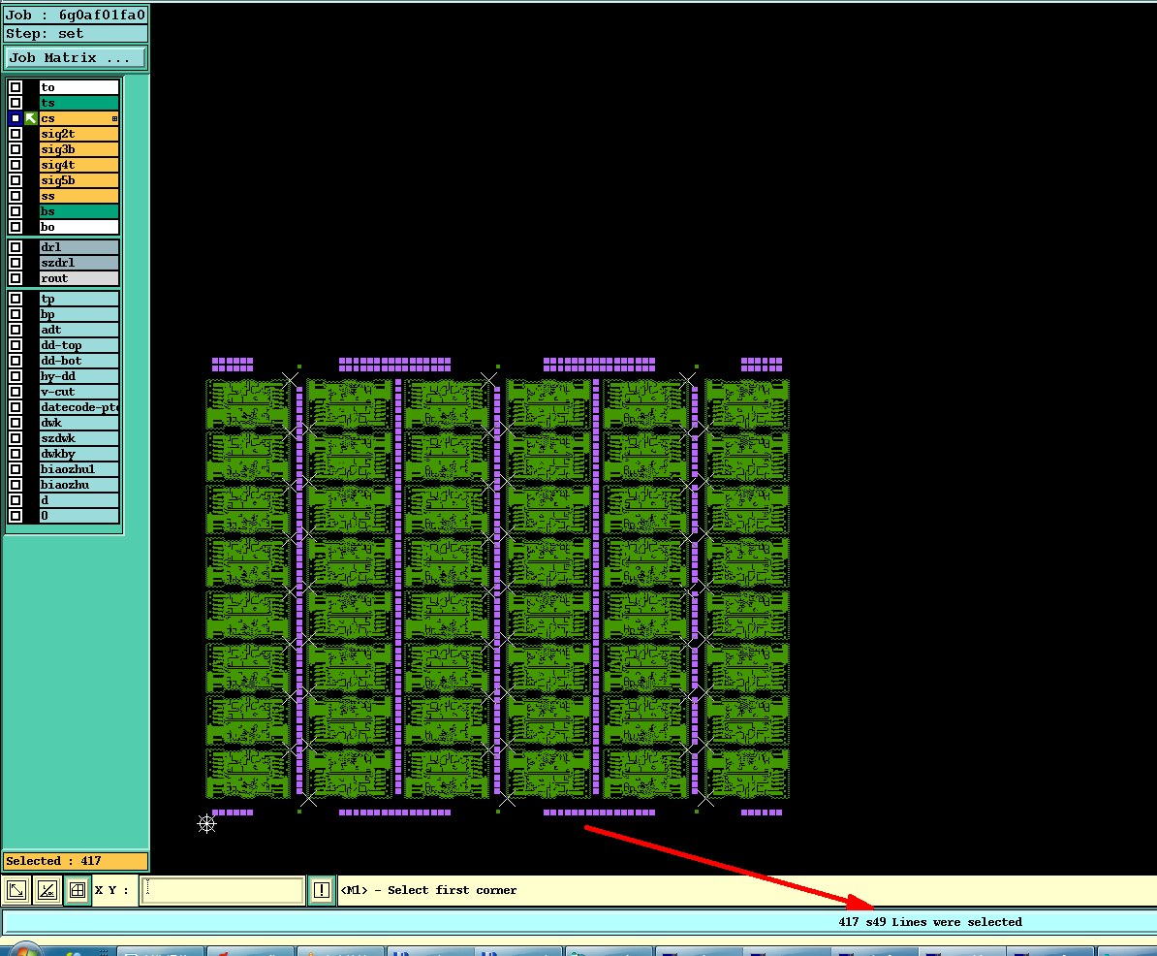Enable the checkbox beside sig2t layer
The image size is (1157, 956).
(x=16, y=134)
